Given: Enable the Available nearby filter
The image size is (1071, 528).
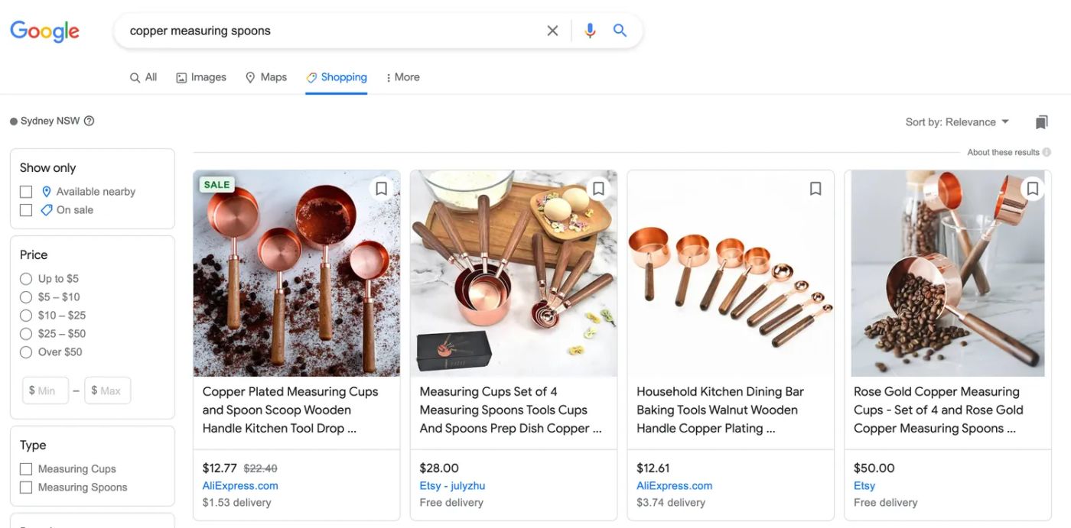Looking at the screenshot, I should [26, 191].
